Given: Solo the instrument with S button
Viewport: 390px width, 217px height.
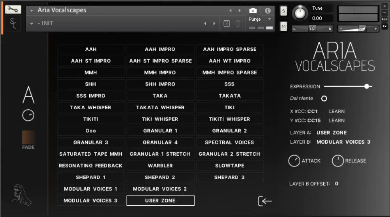Looking at the screenshot, I should point(284,11).
